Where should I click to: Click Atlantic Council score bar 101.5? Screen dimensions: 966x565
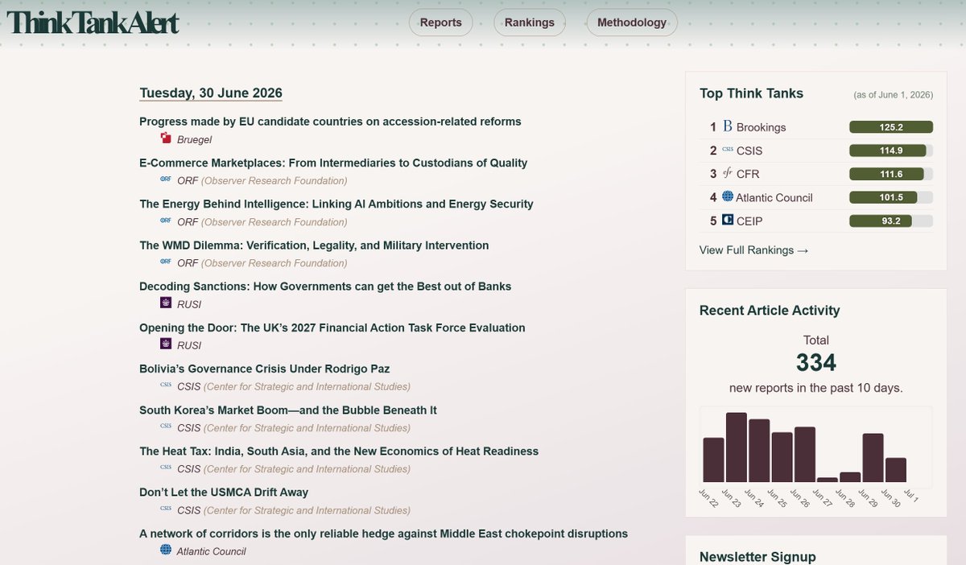click(x=891, y=197)
